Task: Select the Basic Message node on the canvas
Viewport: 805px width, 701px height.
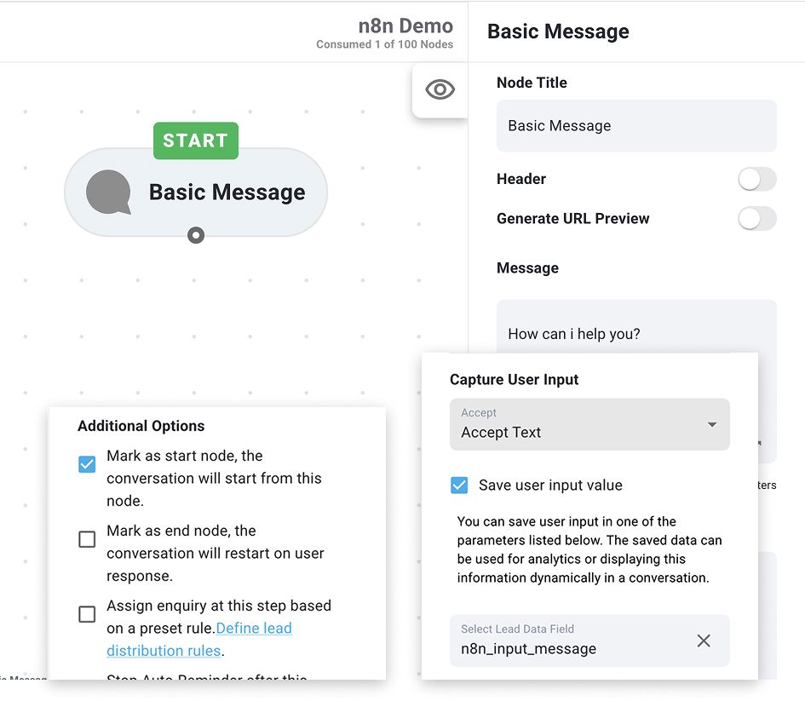Action: point(226,192)
